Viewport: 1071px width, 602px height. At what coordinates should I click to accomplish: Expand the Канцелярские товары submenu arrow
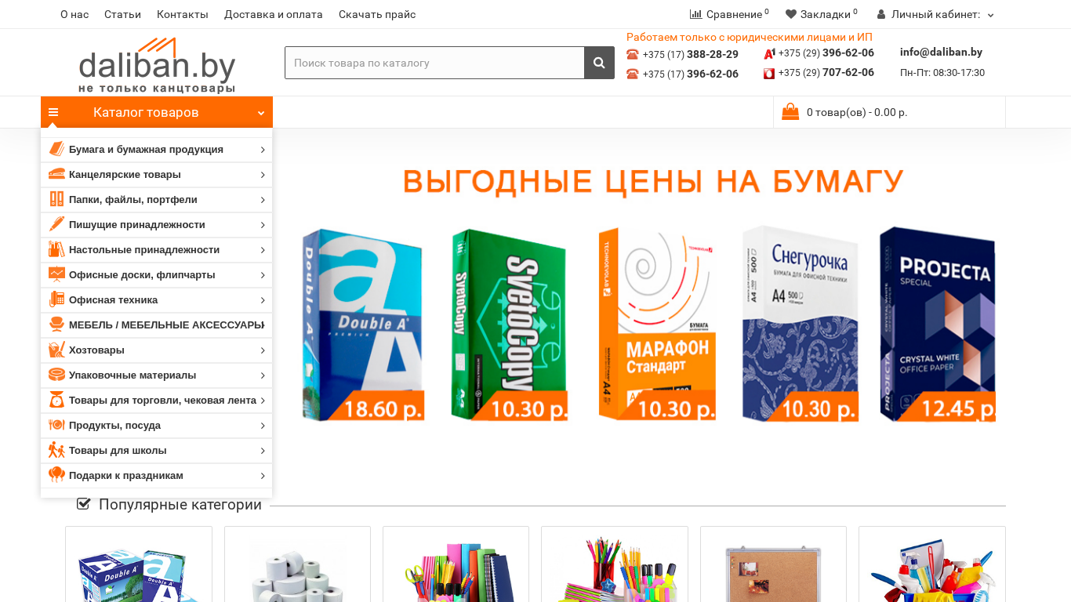tap(263, 175)
